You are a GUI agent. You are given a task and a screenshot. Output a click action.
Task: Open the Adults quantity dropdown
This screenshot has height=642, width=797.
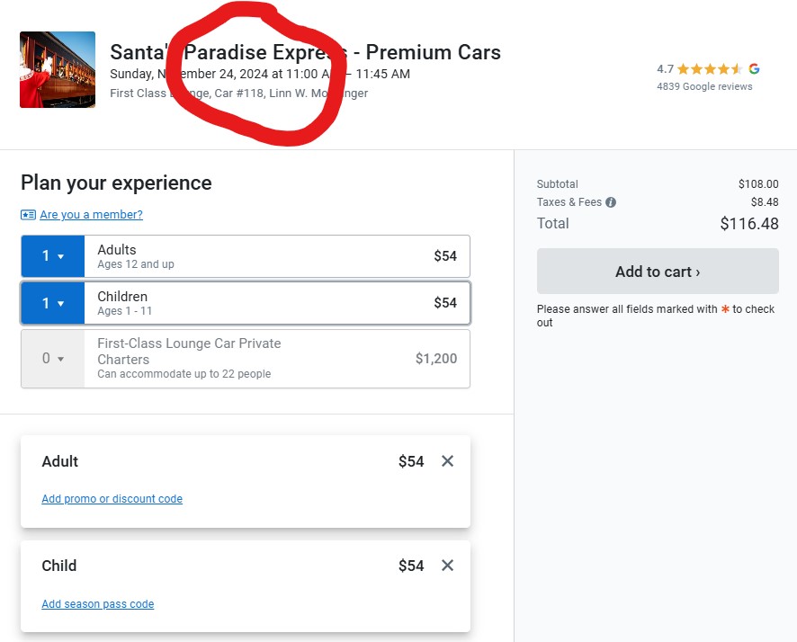tap(53, 256)
